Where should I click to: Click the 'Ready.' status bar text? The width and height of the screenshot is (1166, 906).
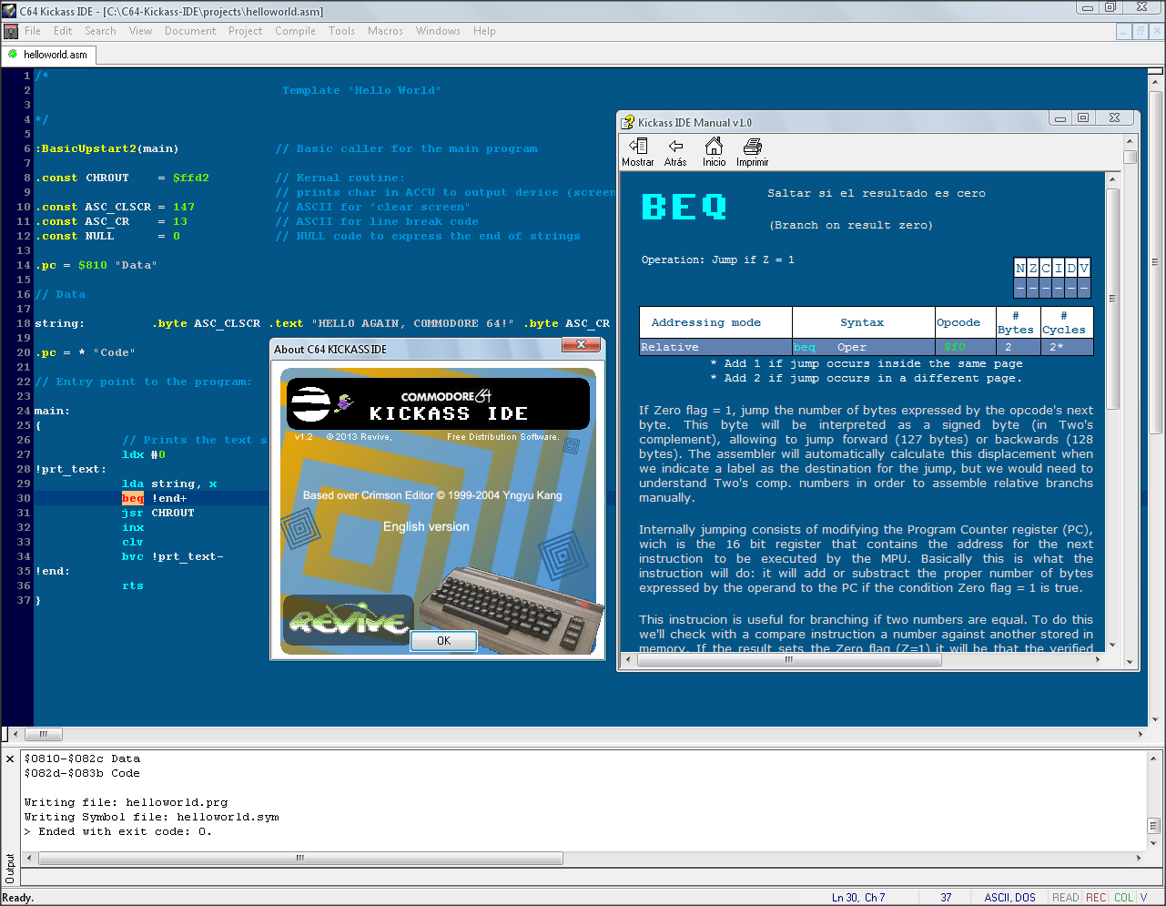pos(18,898)
